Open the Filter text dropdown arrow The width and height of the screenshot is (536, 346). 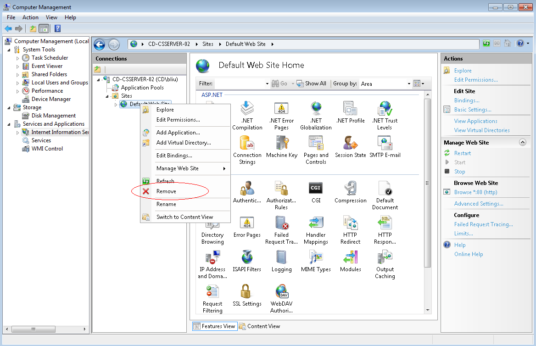267,84
